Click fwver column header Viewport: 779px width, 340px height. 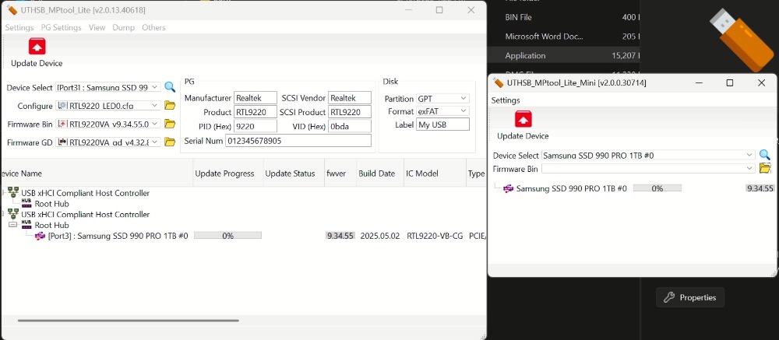pyautogui.click(x=340, y=174)
